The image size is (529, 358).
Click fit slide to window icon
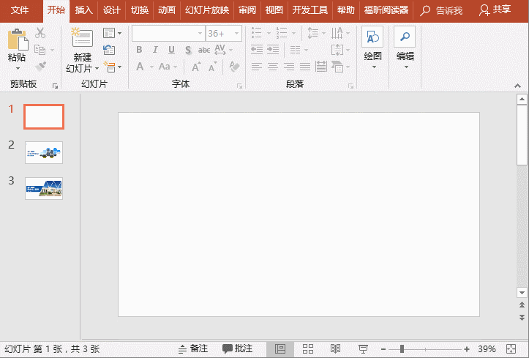coord(511,348)
